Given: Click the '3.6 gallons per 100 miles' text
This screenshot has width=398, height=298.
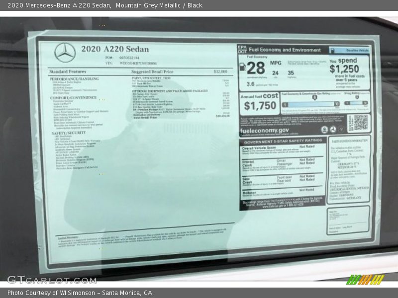Looking at the screenshot, I should pyautogui.click(x=262, y=84).
